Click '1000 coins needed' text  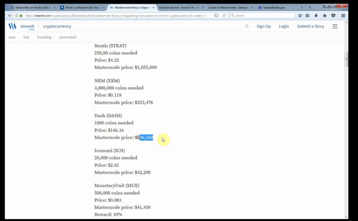tap(114, 123)
